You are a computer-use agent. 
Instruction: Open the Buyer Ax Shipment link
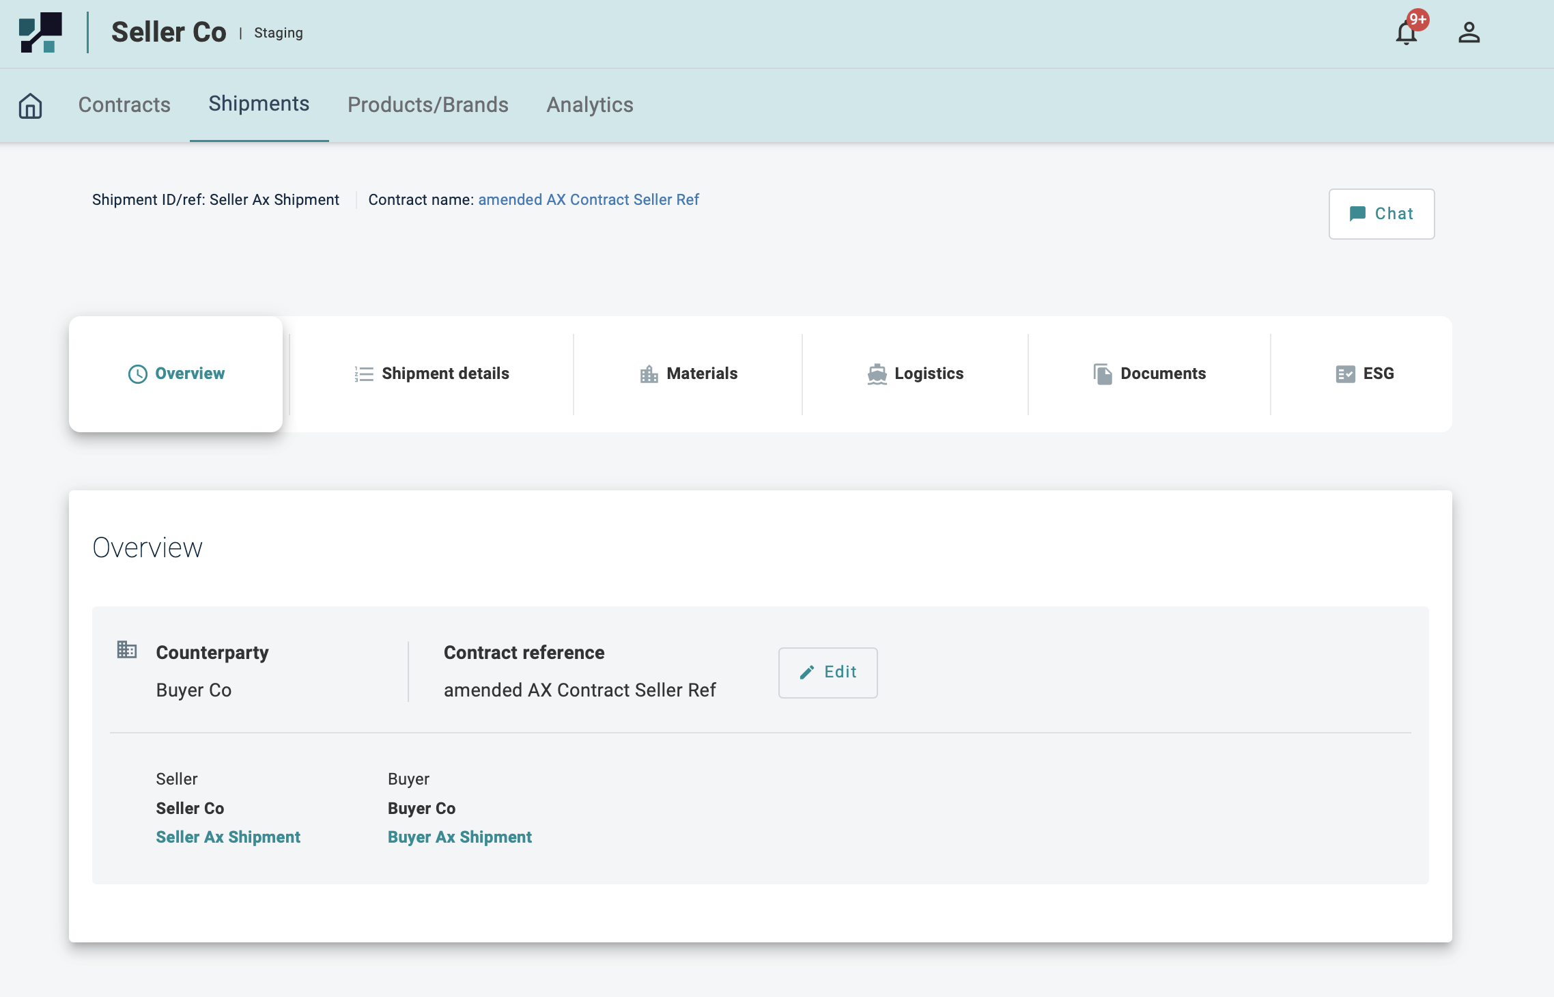click(x=459, y=837)
